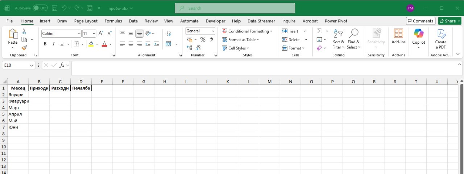This screenshot has width=464, height=174.
Task: Click the Sort & Filter icon
Action: pos(338,34)
